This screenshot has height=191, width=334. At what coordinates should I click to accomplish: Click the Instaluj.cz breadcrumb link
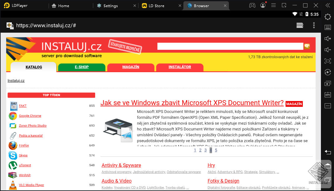[x=16, y=81]
